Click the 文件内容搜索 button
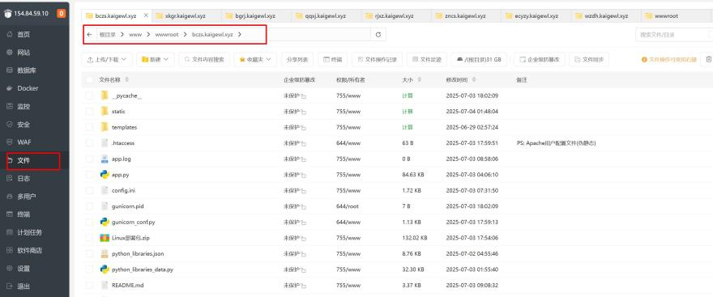This screenshot has height=297, width=713. pos(204,60)
